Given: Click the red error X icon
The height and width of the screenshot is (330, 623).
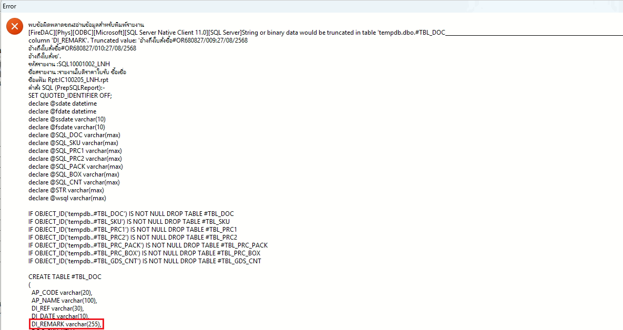Looking at the screenshot, I should [15, 27].
